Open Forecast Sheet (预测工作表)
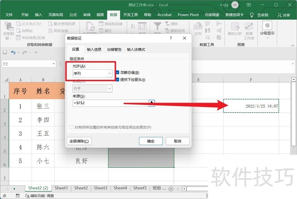The height and width of the screenshot is (199, 297). (x=249, y=31)
